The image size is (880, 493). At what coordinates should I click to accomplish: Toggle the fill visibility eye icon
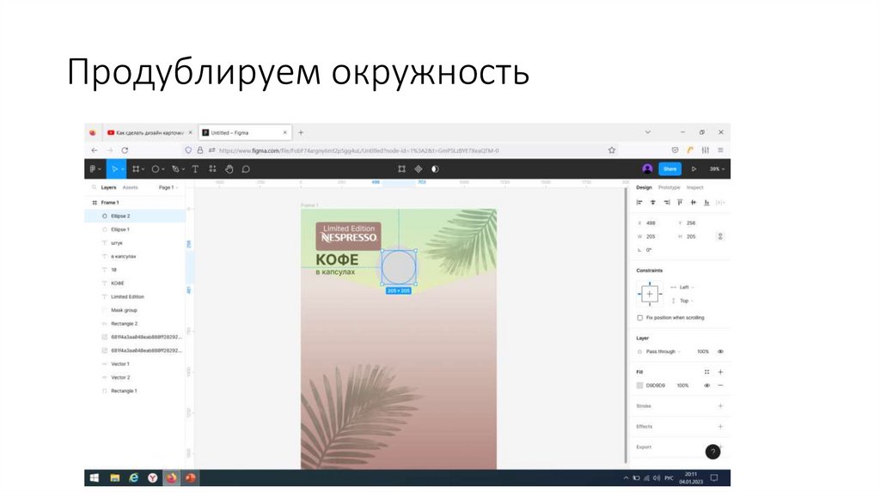pos(706,386)
